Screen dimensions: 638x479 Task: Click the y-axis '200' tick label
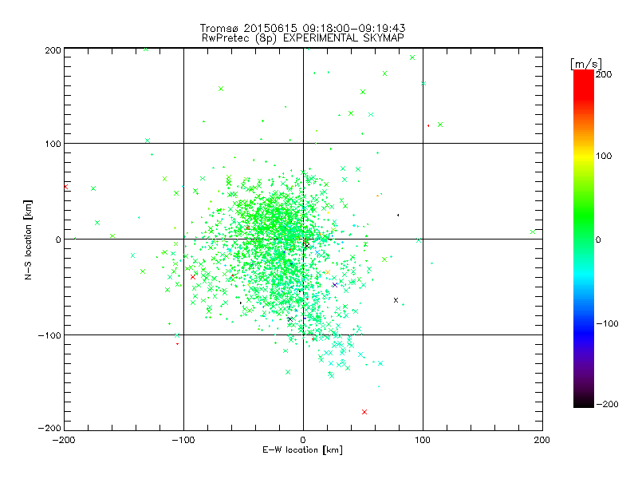[x=53, y=51]
